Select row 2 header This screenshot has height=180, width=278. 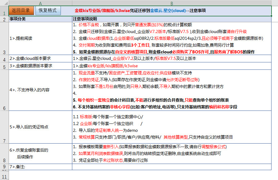point(4,19)
